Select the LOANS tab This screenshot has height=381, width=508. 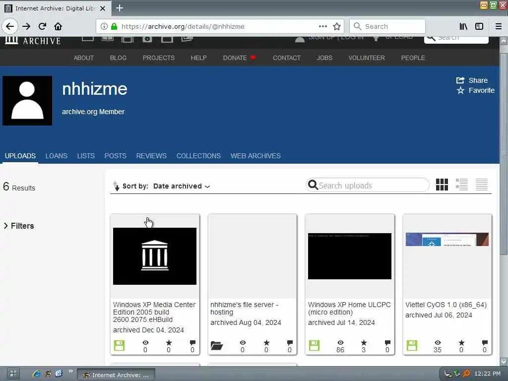click(x=57, y=156)
